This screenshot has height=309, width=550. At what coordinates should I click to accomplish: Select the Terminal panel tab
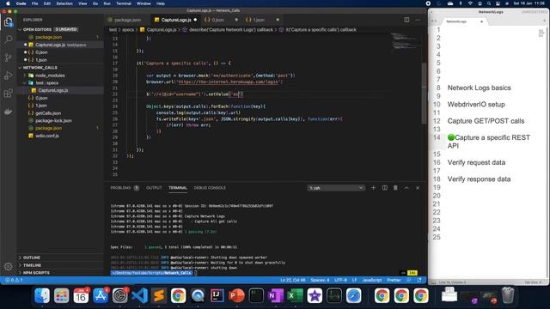[x=178, y=188]
